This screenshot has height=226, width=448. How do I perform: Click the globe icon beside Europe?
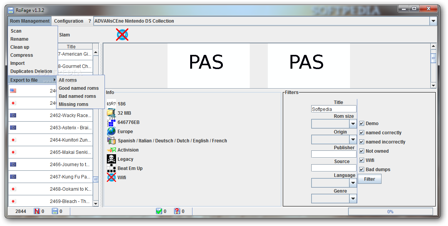point(111,131)
